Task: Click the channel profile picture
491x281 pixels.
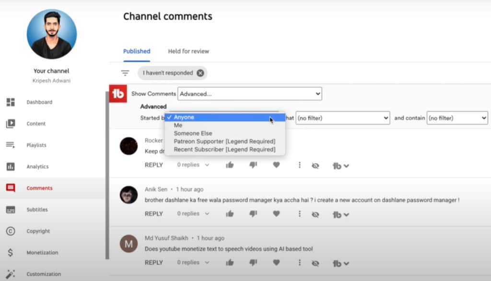Action: pyautogui.click(x=51, y=34)
